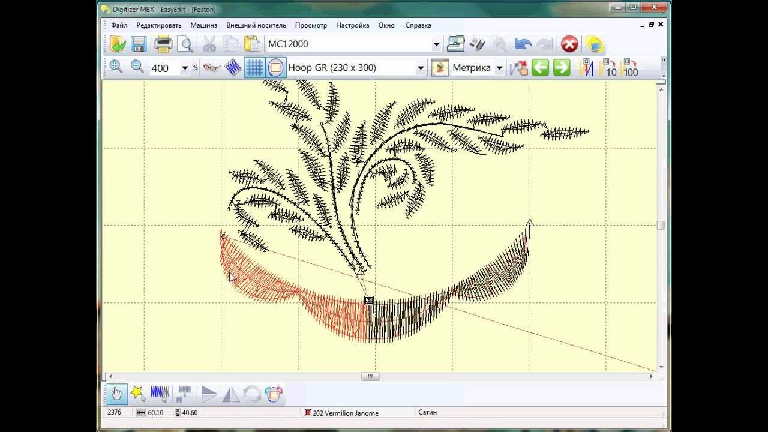
Task: Open the Настройка menu
Action: click(x=352, y=25)
